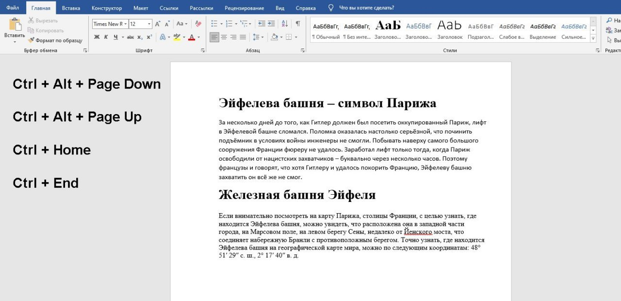Switch to the Вставка ribbon tab
This screenshot has height=301, width=621.
point(71,8)
